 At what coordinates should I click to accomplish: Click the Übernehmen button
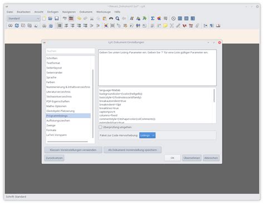click(x=192, y=158)
